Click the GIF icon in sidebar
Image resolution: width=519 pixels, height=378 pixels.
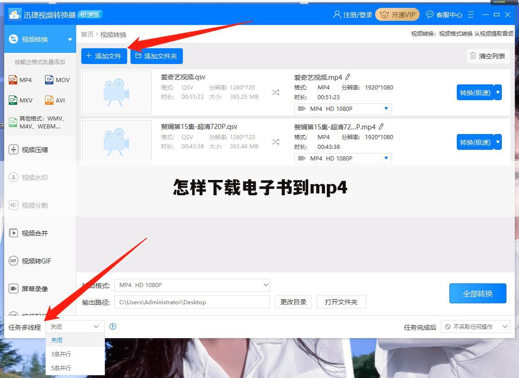(x=13, y=261)
